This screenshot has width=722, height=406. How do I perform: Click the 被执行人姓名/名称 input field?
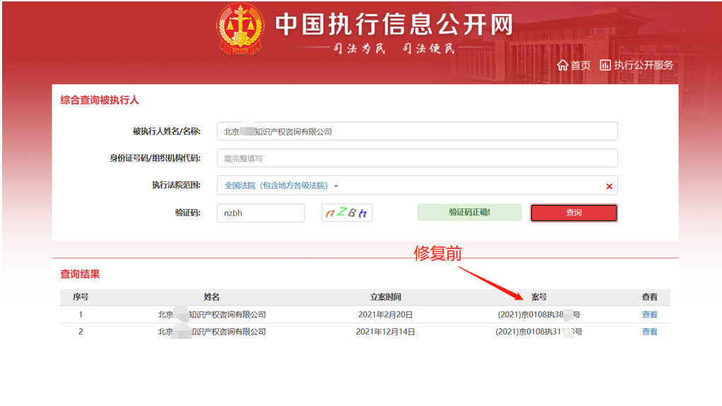click(x=417, y=131)
